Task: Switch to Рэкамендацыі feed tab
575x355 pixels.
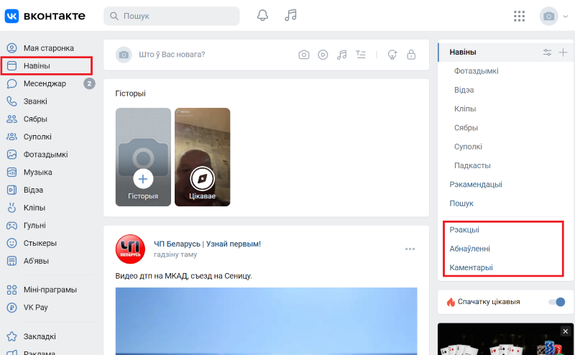Action: (475, 184)
